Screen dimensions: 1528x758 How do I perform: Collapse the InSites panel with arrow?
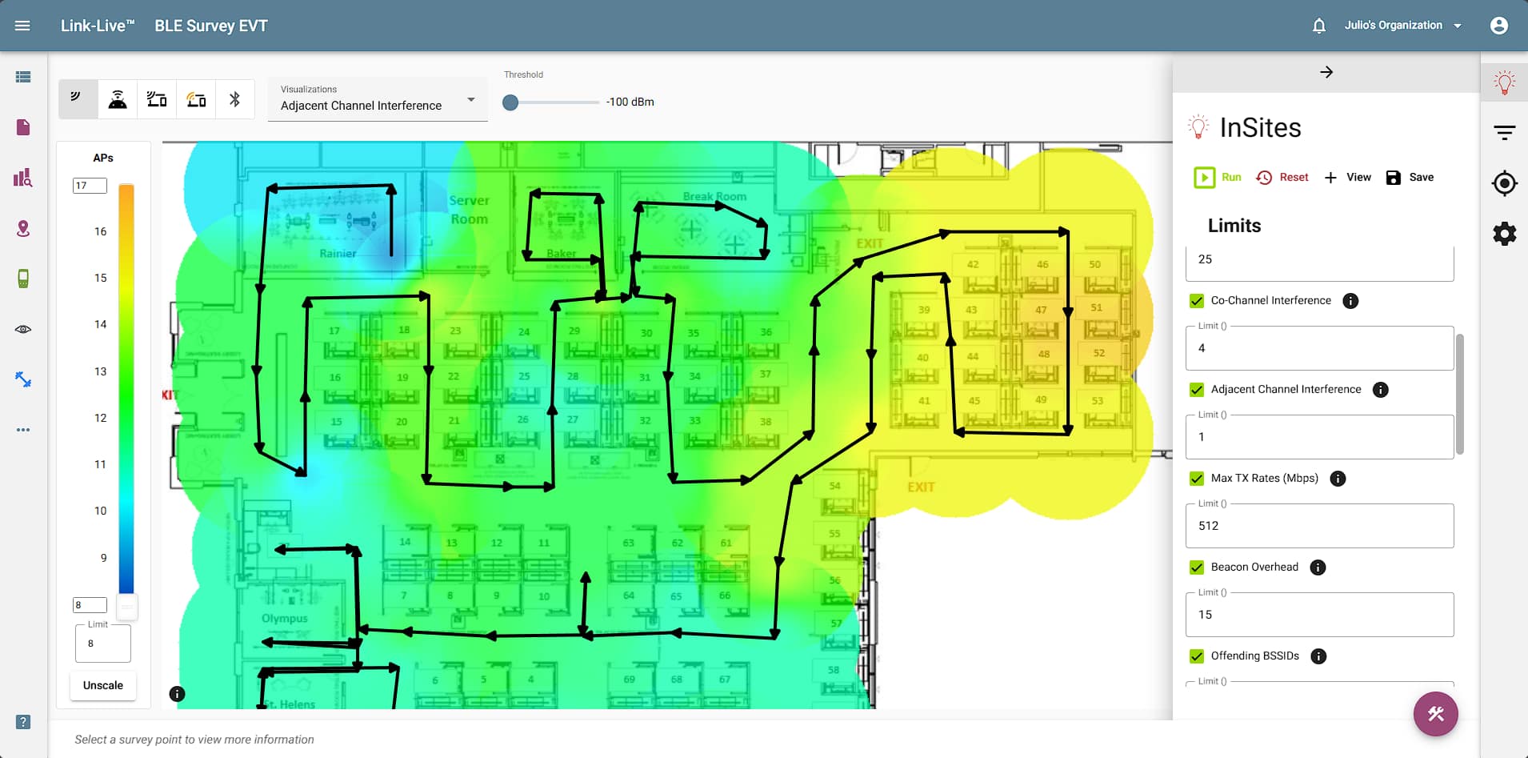[x=1326, y=72]
